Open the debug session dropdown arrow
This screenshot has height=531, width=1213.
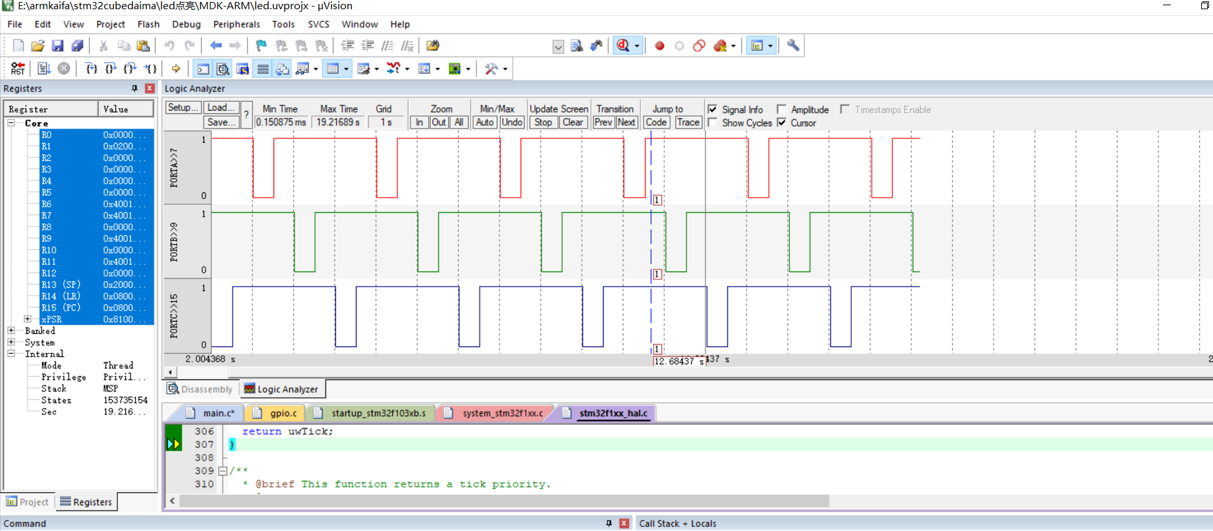[637, 46]
